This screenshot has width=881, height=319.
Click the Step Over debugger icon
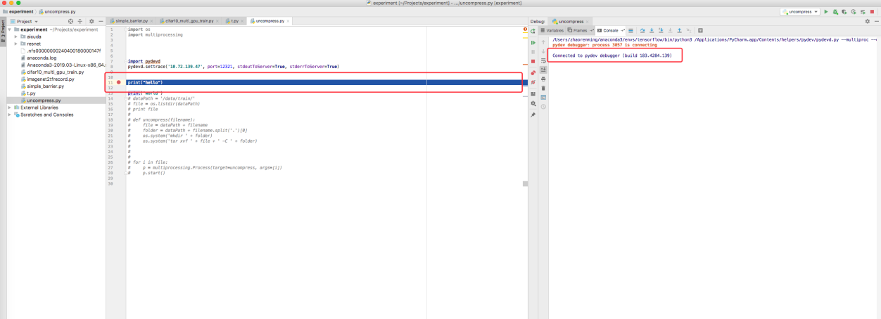click(642, 31)
